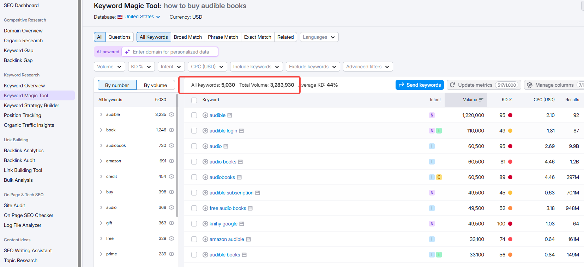This screenshot has height=267, width=584.
Task: Select the 'By volume' tab
Action: click(x=155, y=85)
